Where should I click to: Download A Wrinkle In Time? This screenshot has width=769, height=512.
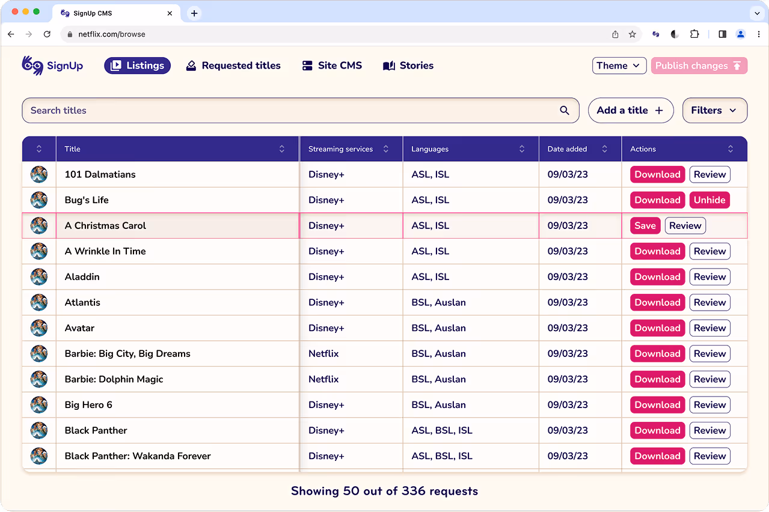click(x=657, y=251)
